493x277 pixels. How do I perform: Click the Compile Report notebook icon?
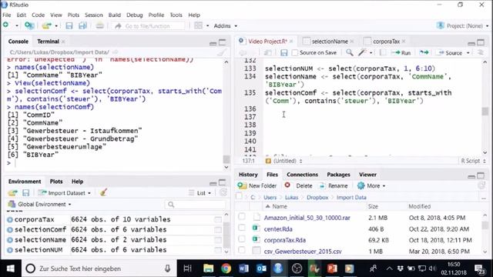[382, 52]
